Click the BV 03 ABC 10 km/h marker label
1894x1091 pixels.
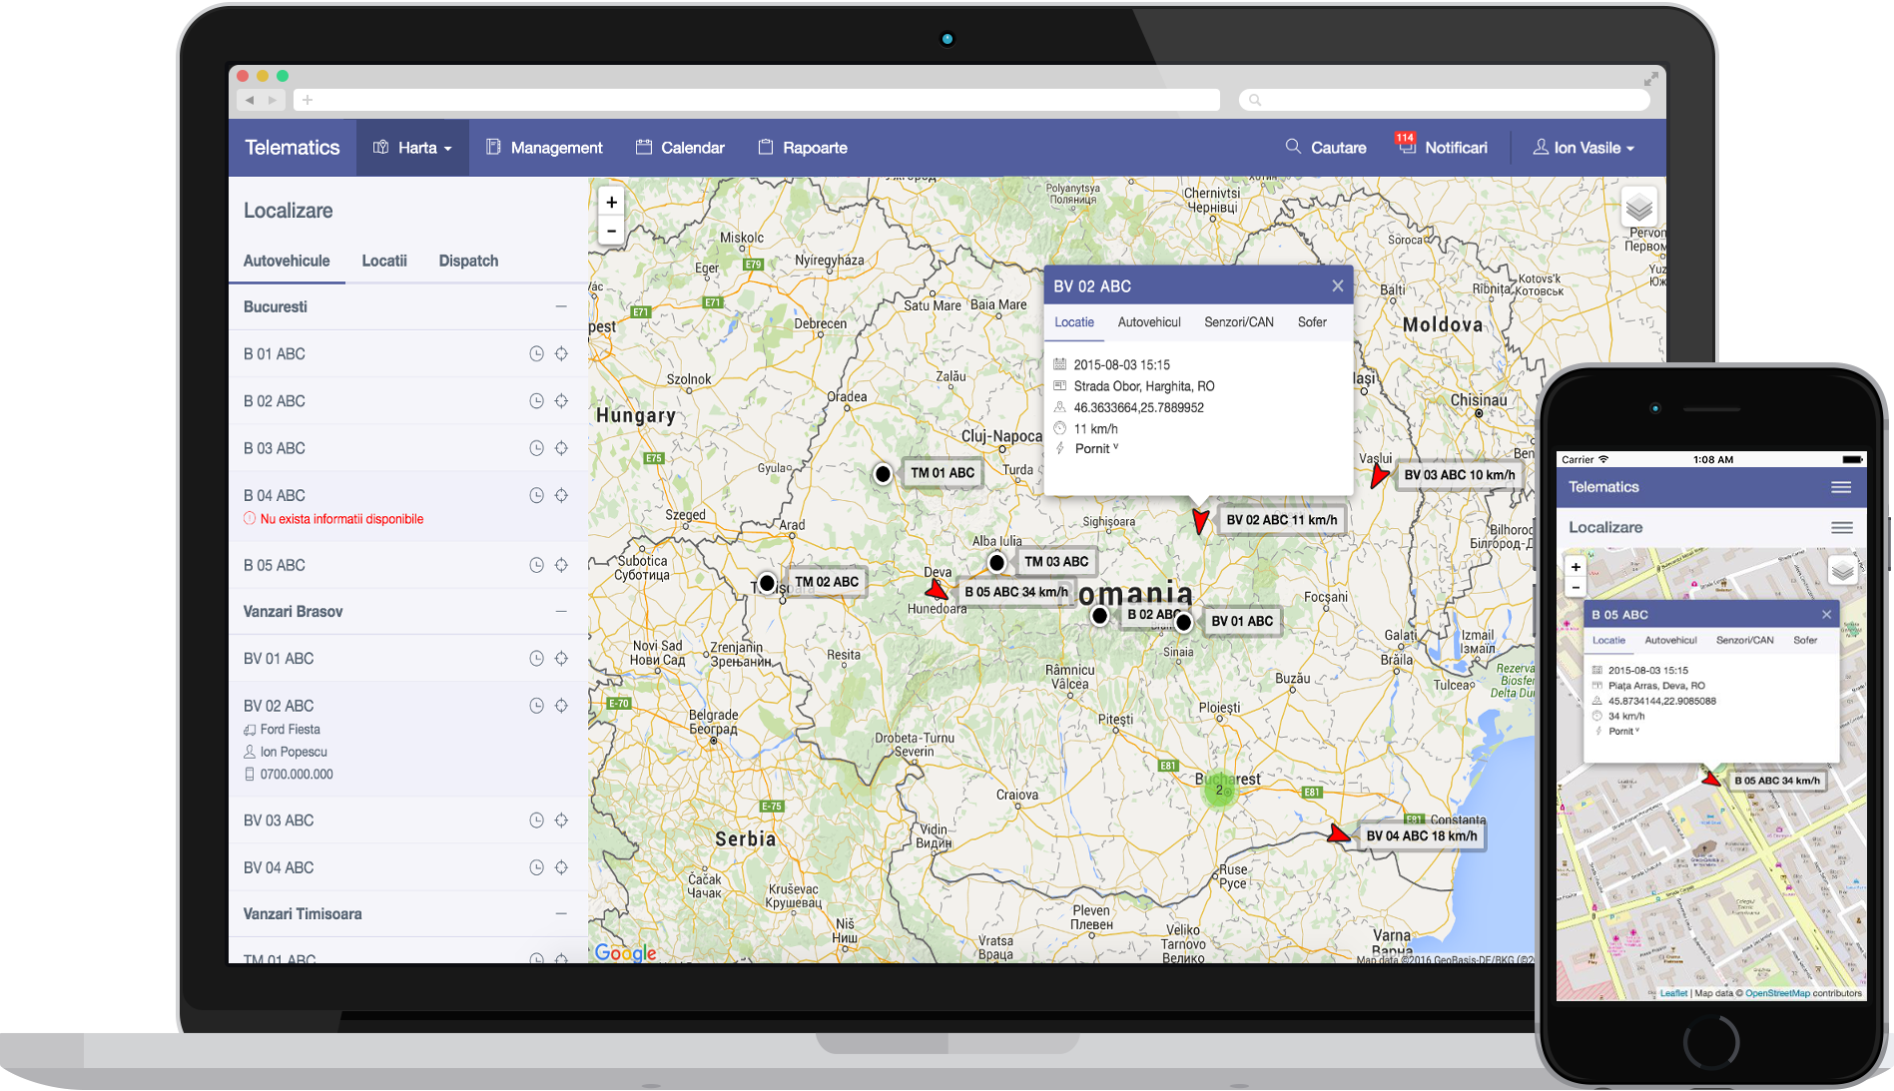[1460, 475]
